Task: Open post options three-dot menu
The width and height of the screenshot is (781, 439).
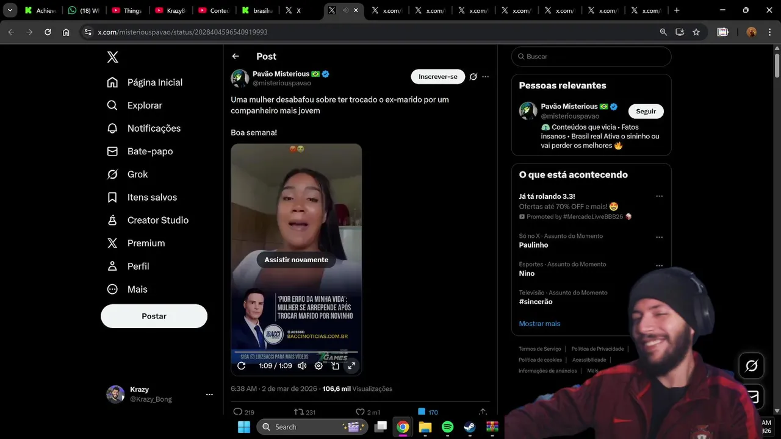Action: [x=486, y=77]
